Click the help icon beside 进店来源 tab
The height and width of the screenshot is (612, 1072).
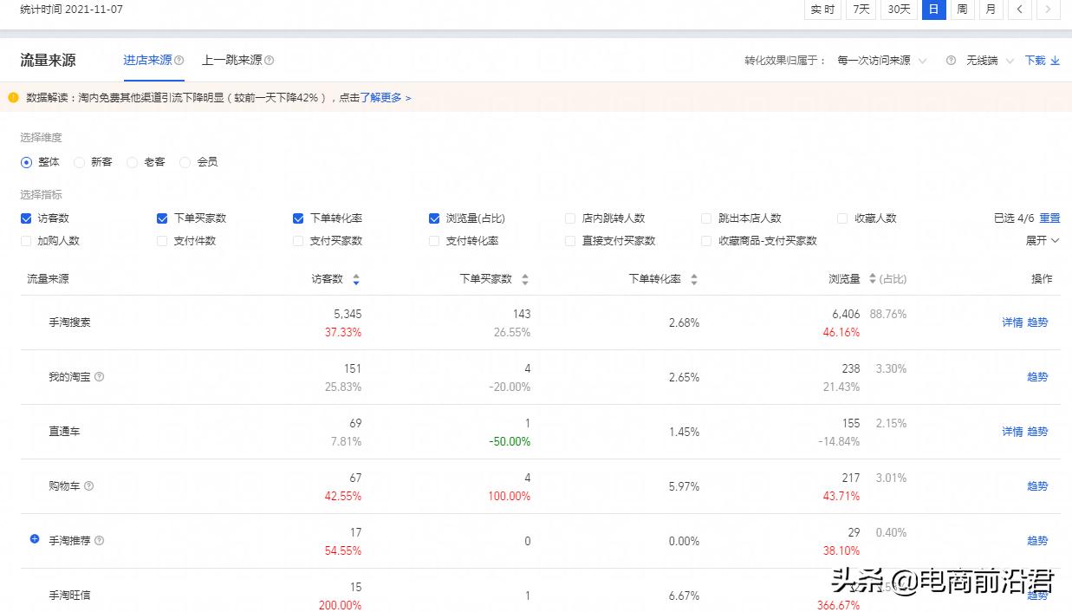pos(180,61)
